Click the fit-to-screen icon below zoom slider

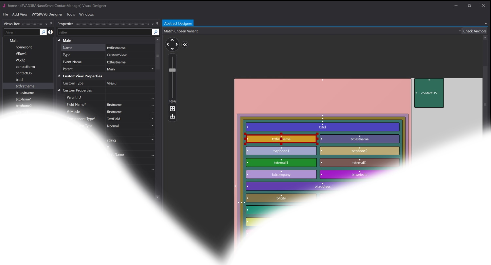pos(173,109)
